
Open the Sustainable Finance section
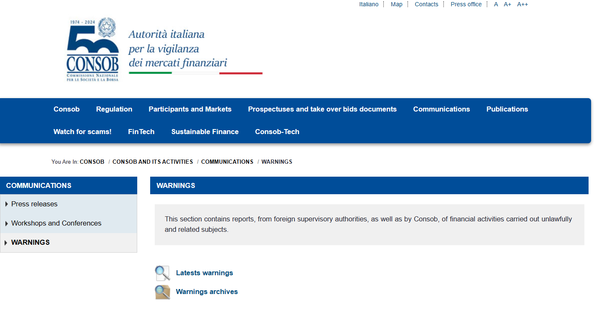(x=205, y=132)
